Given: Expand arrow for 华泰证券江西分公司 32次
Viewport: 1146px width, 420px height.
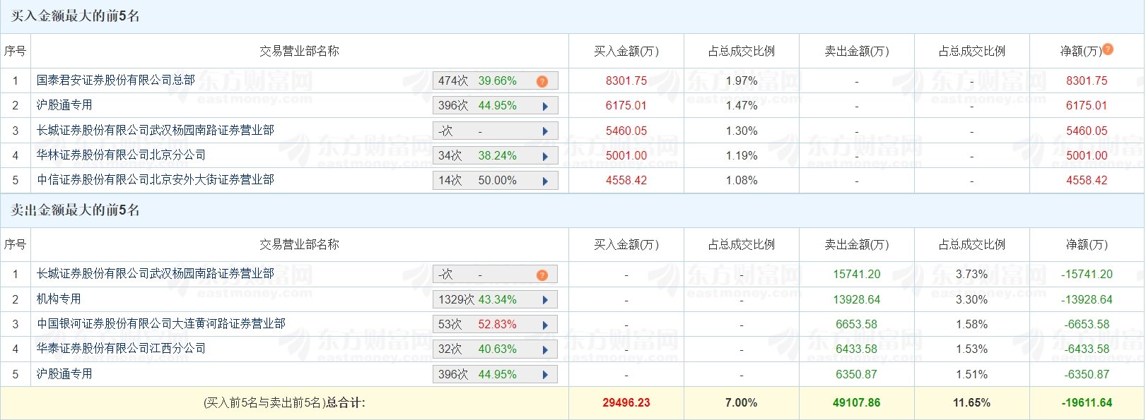Looking at the screenshot, I should pyautogui.click(x=545, y=350).
